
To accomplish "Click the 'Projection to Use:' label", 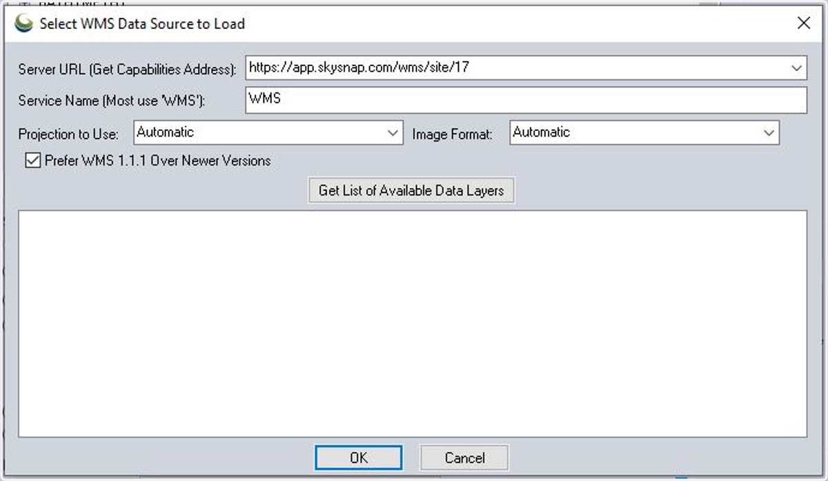I will [68, 134].
